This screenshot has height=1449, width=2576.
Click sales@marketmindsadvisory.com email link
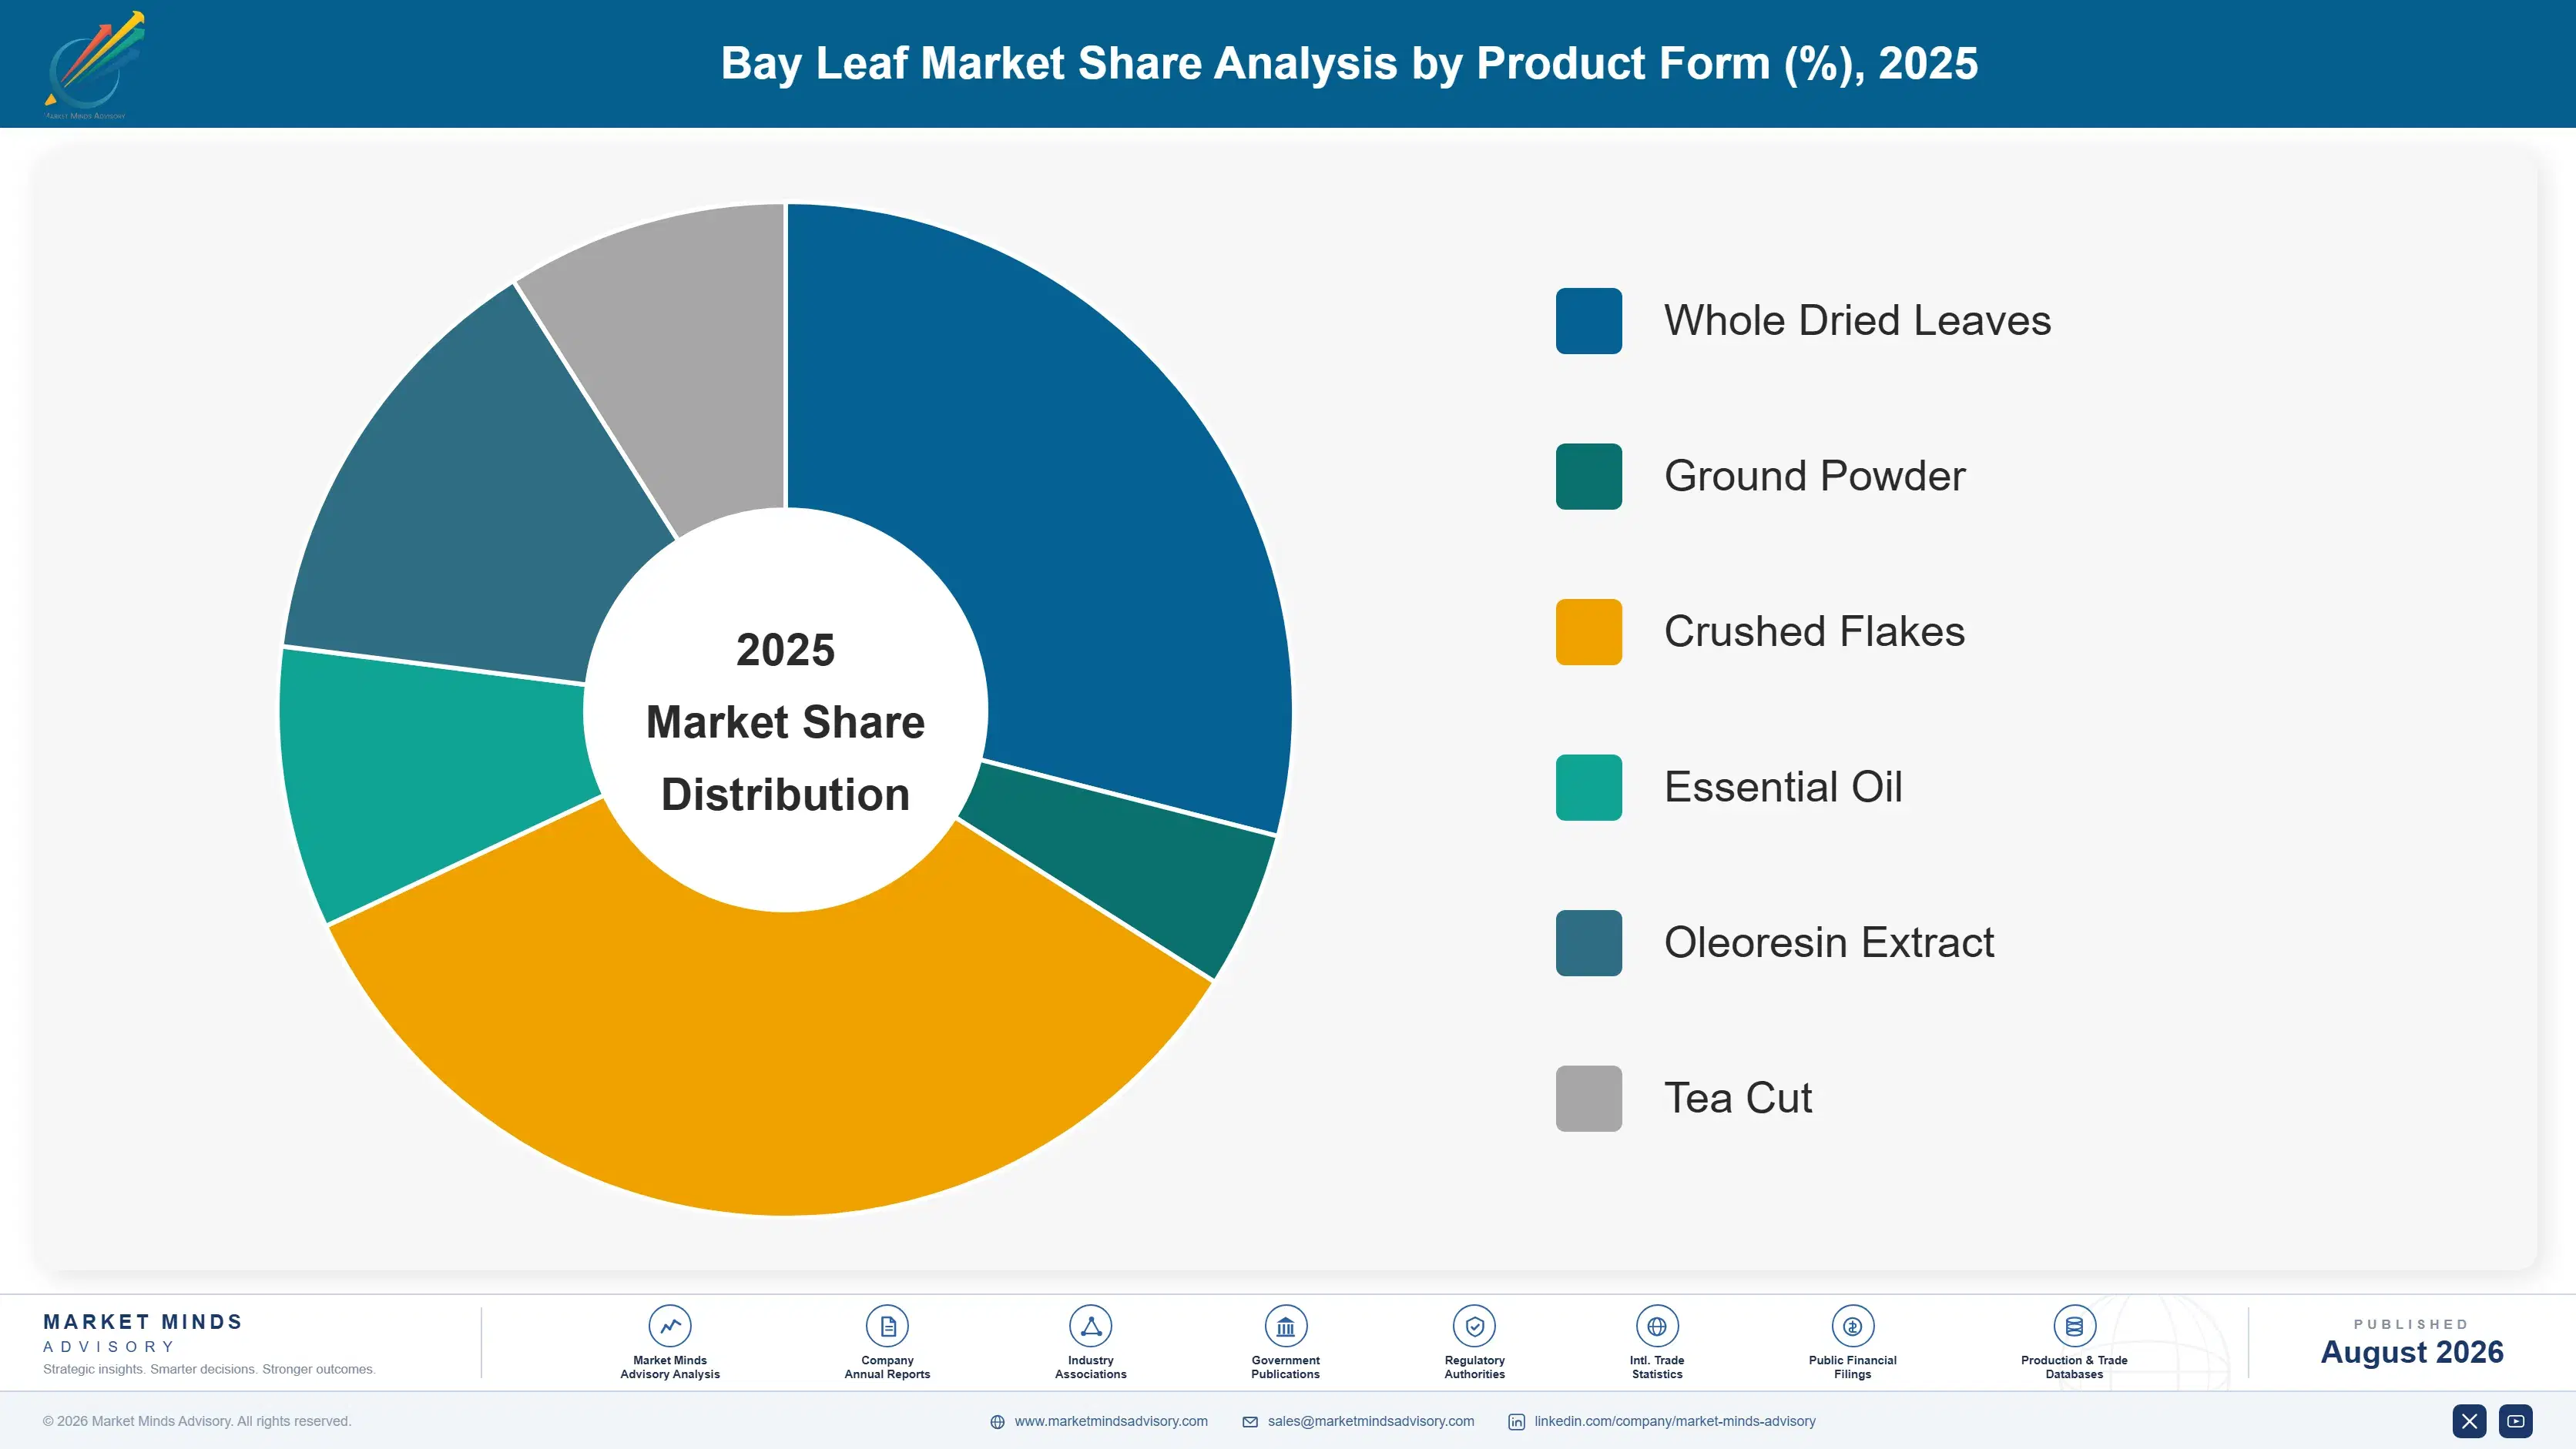(1371, 1421)
